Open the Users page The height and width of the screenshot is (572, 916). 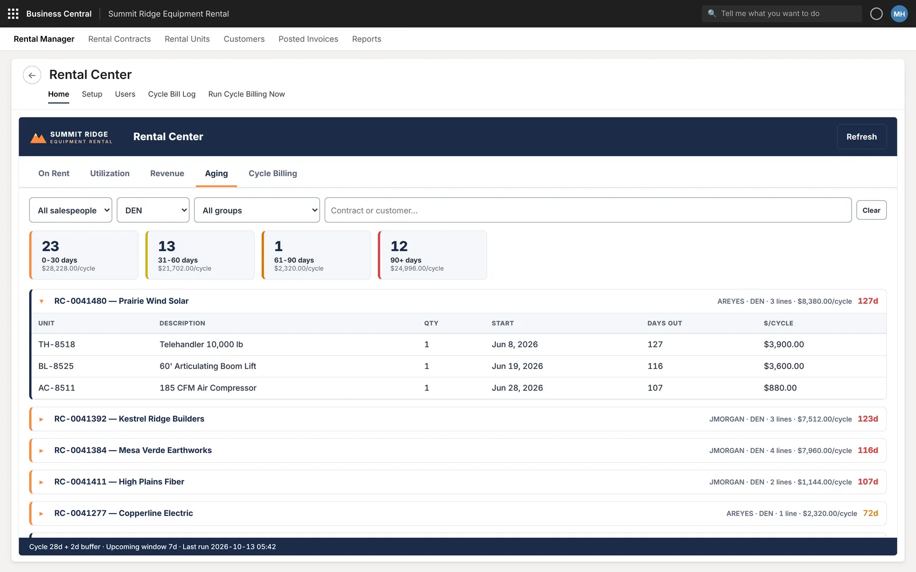click(x=125, y=94)
